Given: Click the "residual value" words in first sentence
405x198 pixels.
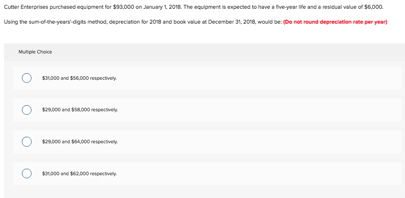Looking at the screenshot, I should [x=340, y=7].
